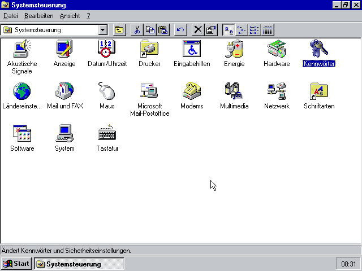Click the Software icon
This screenshot has height=271, width=362.
(22, 133)
